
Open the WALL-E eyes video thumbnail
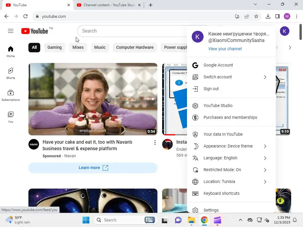click(x=93, y=201)
